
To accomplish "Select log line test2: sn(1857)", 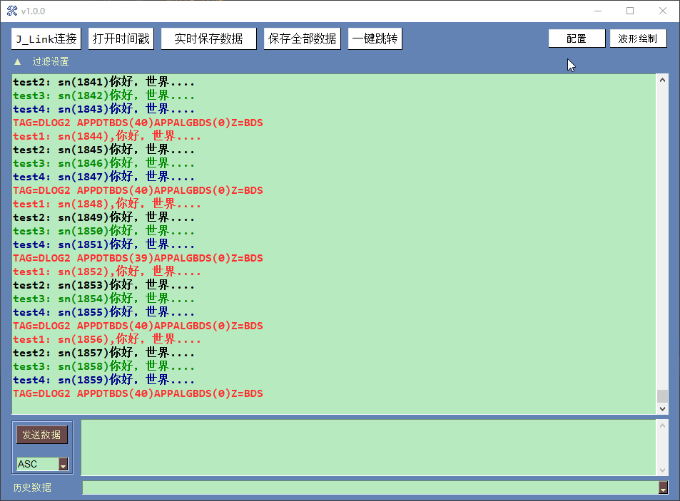I will [104, 353].
